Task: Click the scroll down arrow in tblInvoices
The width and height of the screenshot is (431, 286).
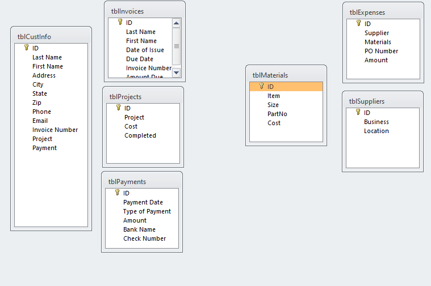Action: tap(176, 72)
